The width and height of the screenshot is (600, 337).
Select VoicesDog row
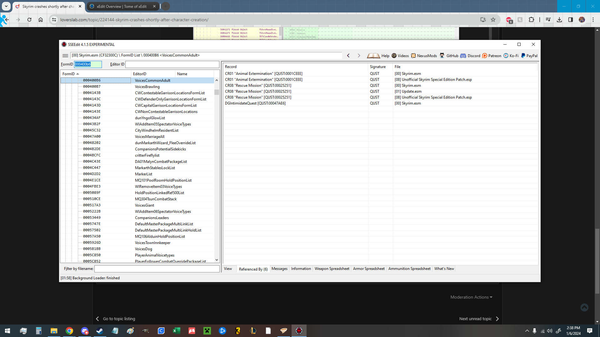(137, 249)
